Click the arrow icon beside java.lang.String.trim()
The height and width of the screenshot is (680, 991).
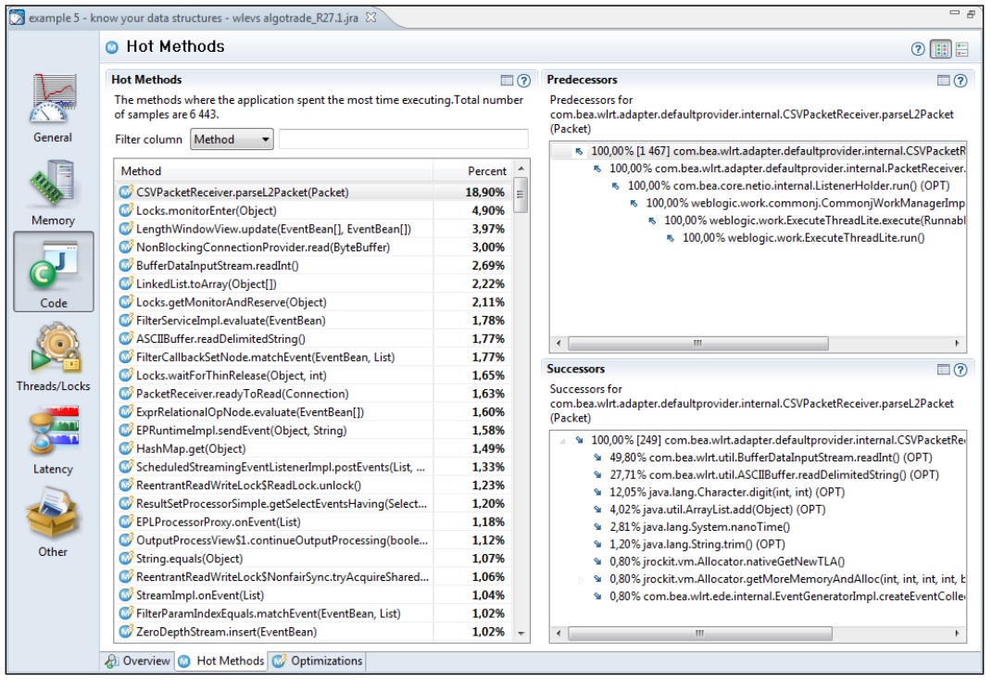(598, 544)
